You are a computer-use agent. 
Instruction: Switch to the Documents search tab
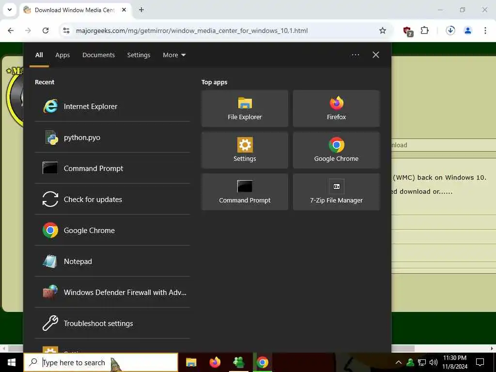(x=98, y=55)
